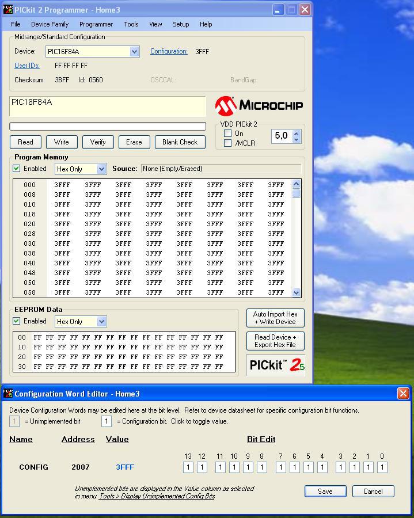Click the CONFIG value 3FFF
Screen dimensions: 414x518
click(x=125, y=467)
